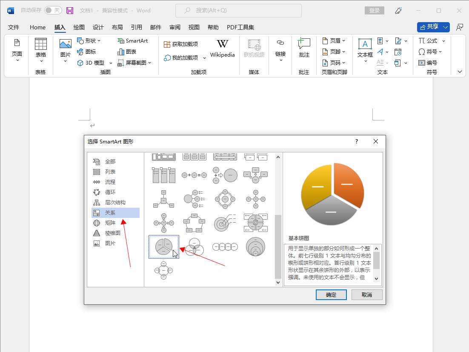Switch to the 绘图 tab
This screenshot has width=469, height=352.
(79, 27)
